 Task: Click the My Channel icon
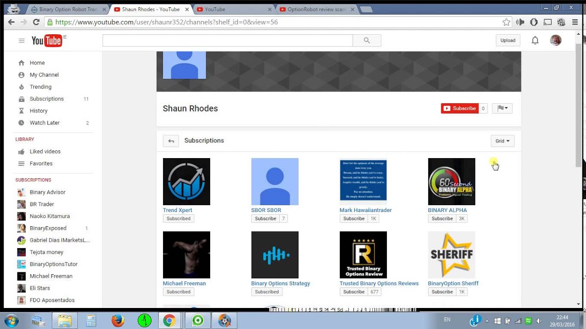pos(21,75)
